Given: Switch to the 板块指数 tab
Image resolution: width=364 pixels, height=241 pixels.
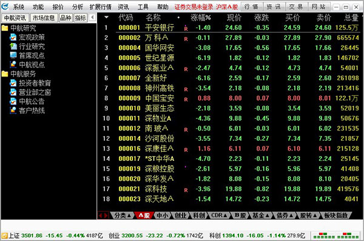Looking at the screenshot, I should coord(335,216).
